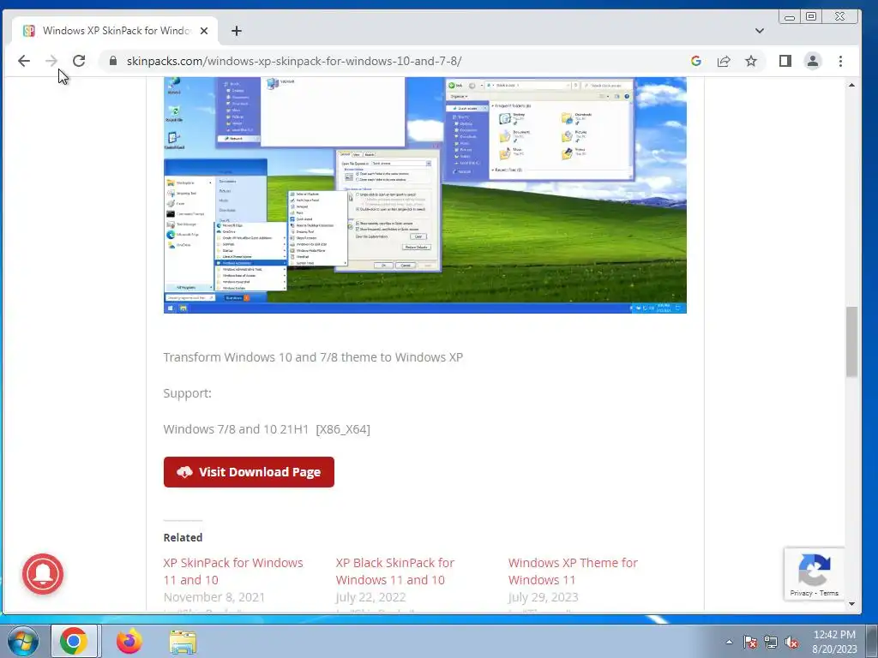Close the Windows XP SkinPack tab
Screen dimensions: 878x658
204,31
